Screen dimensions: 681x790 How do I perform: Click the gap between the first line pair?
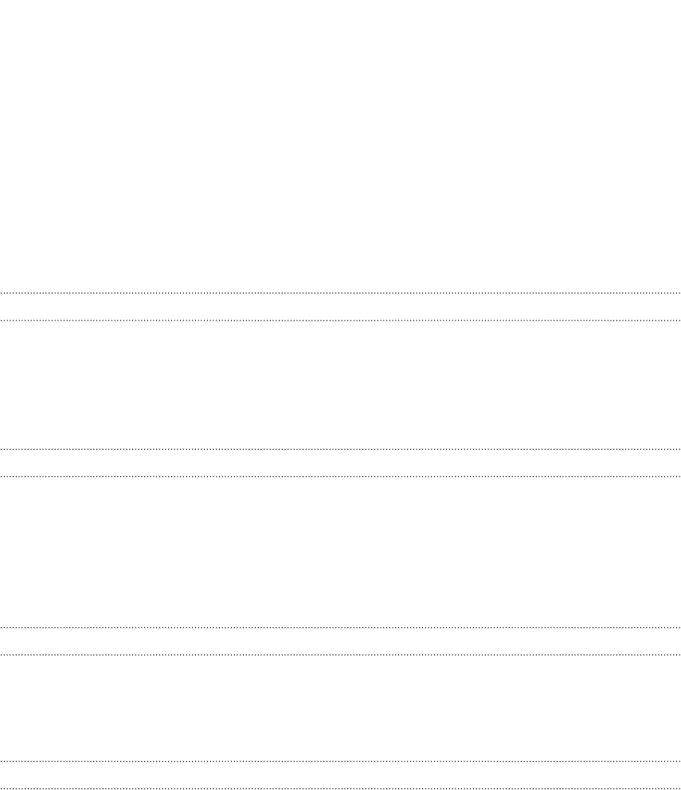pos(340,306)
